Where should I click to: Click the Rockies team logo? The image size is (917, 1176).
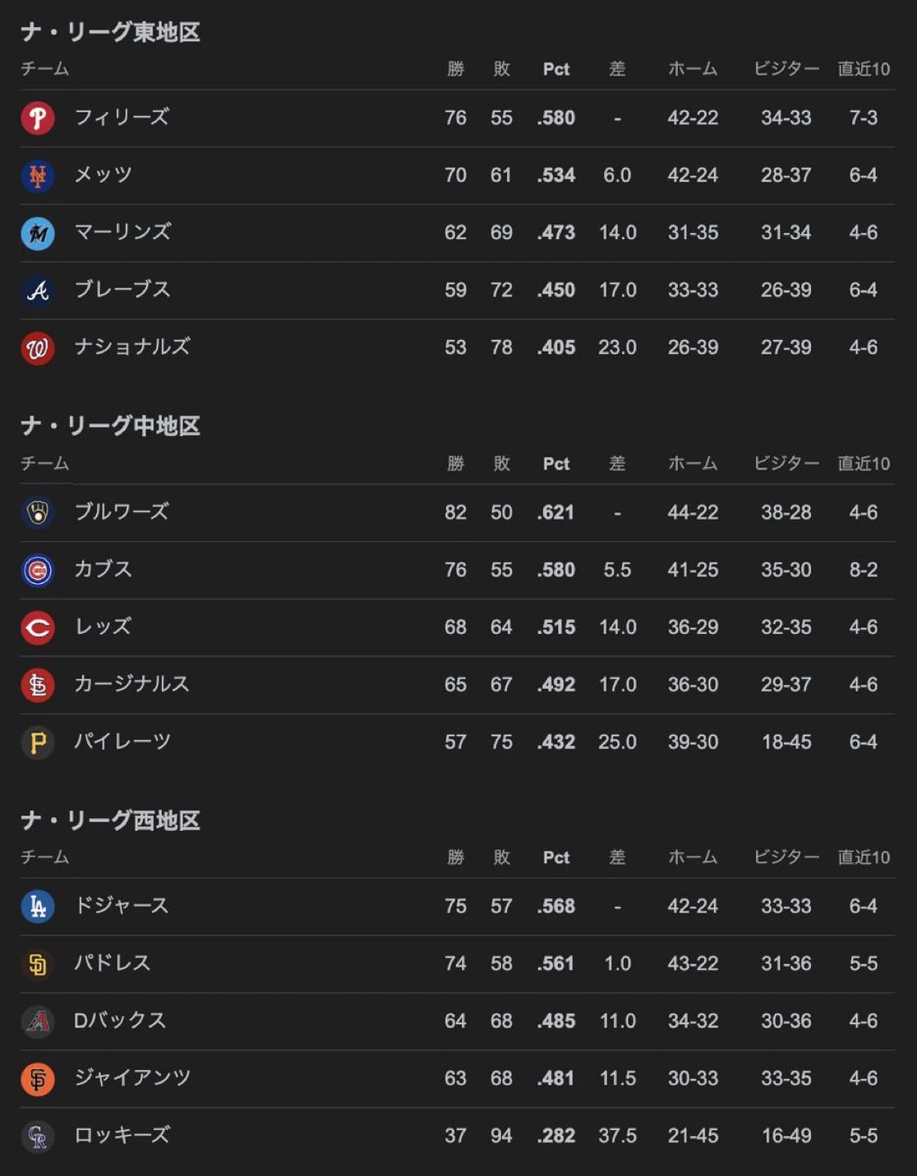point(38,1137)
